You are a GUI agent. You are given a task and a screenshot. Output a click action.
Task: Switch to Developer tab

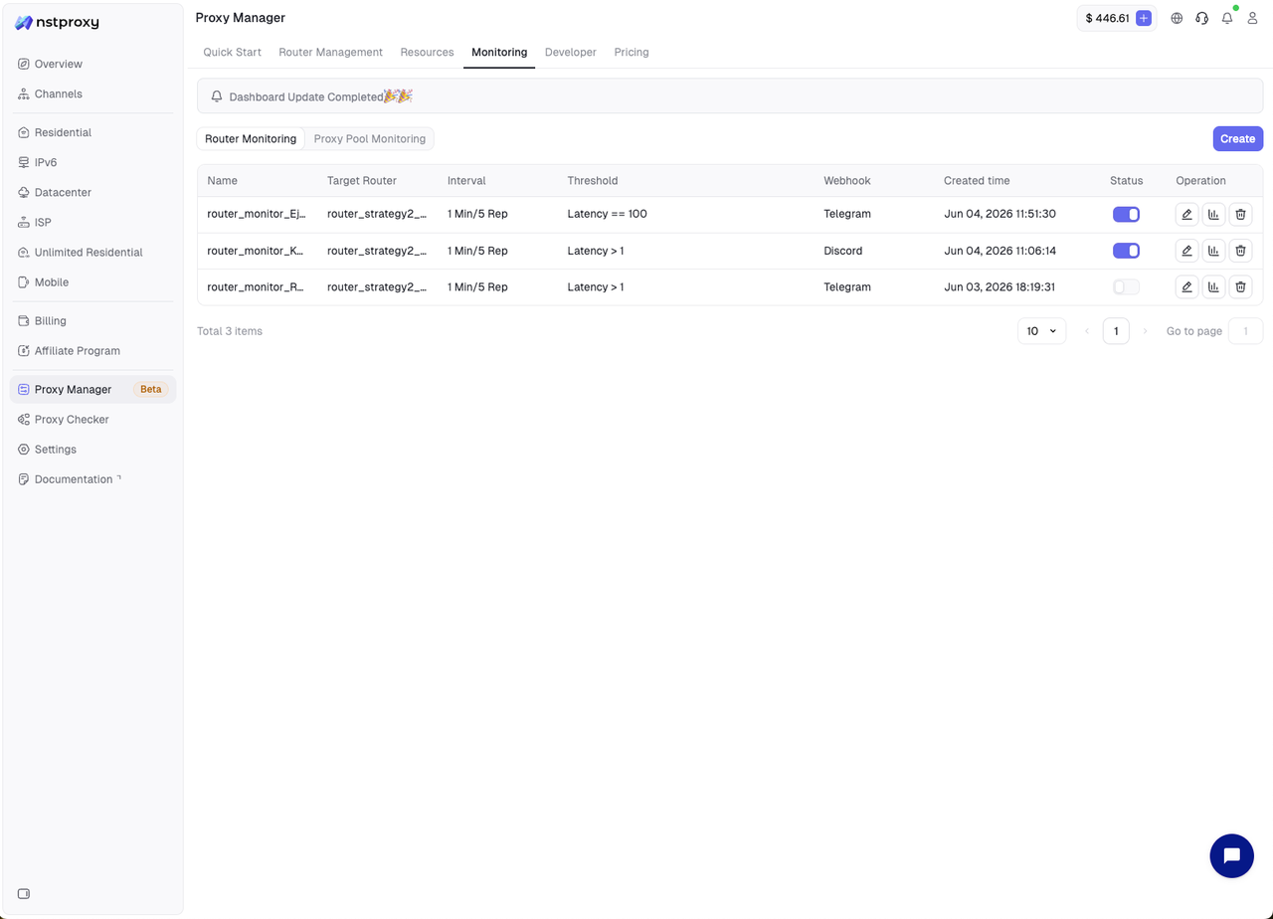click(571, 52)
